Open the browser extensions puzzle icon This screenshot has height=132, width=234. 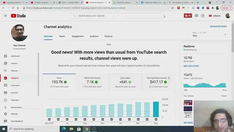pyautogui.click(x=213, y=8)
